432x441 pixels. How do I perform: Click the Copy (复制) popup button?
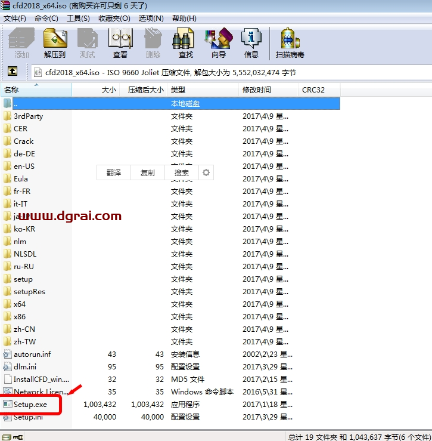[x=148, y=172]
